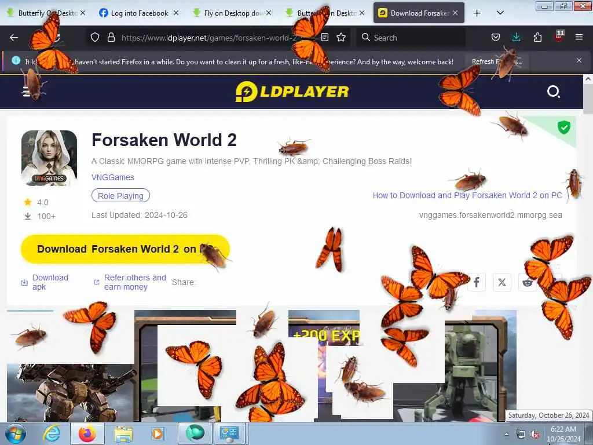
Task: Open new tab with plus button
Action: click(477, 13)
